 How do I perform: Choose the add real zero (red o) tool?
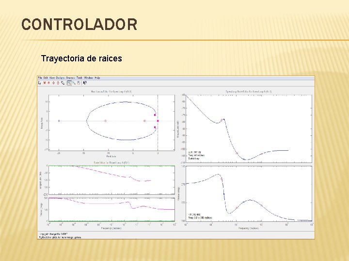49,83
